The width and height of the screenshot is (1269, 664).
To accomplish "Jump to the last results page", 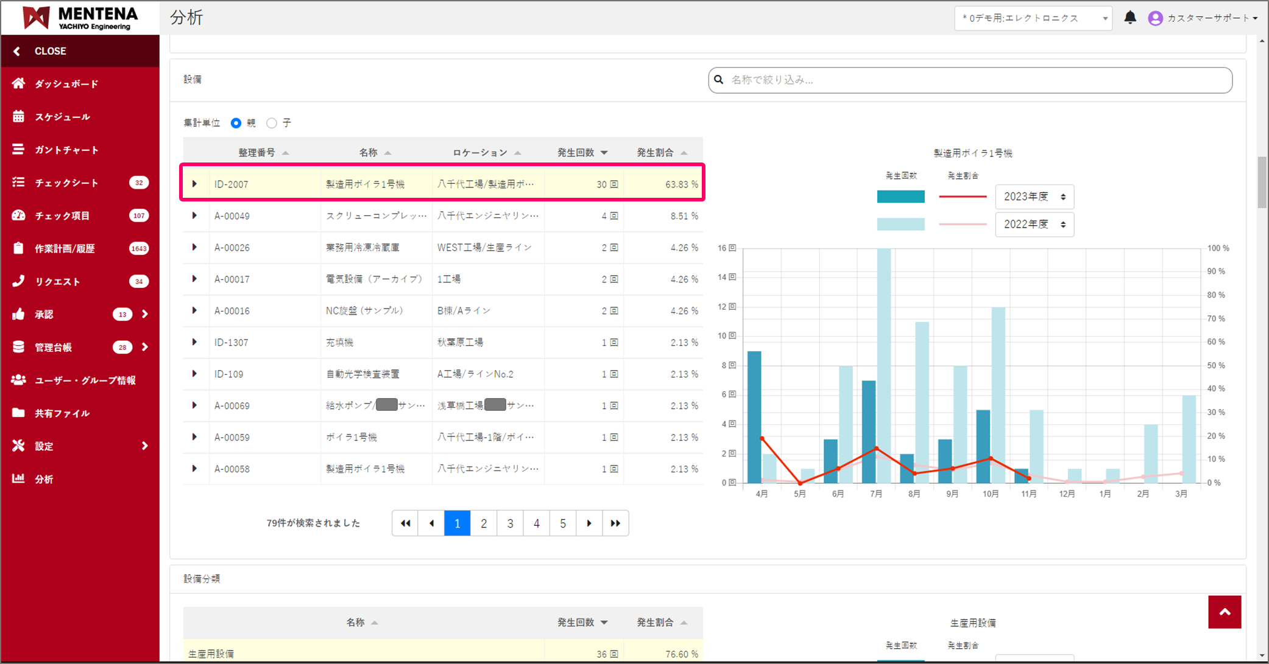I will 615,523.
